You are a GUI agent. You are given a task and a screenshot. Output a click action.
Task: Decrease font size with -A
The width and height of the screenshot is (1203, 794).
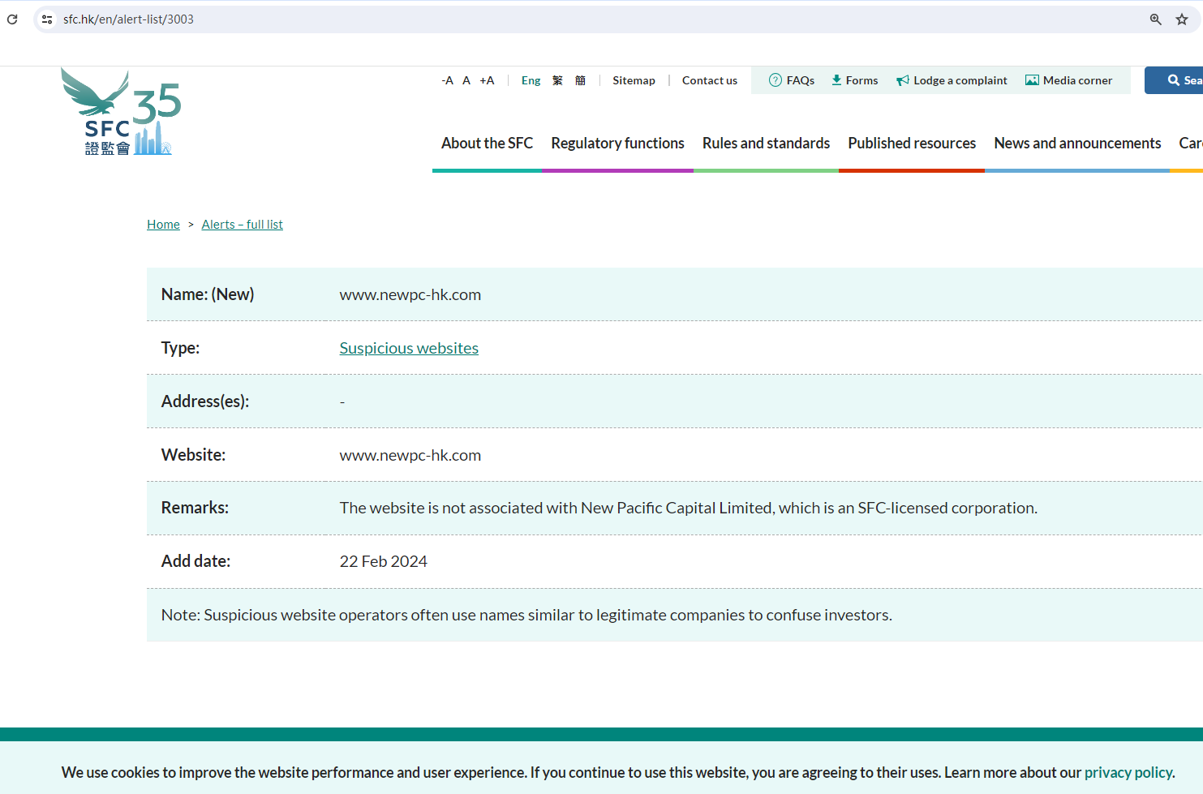pyautogui.click(x=447, y=80)
